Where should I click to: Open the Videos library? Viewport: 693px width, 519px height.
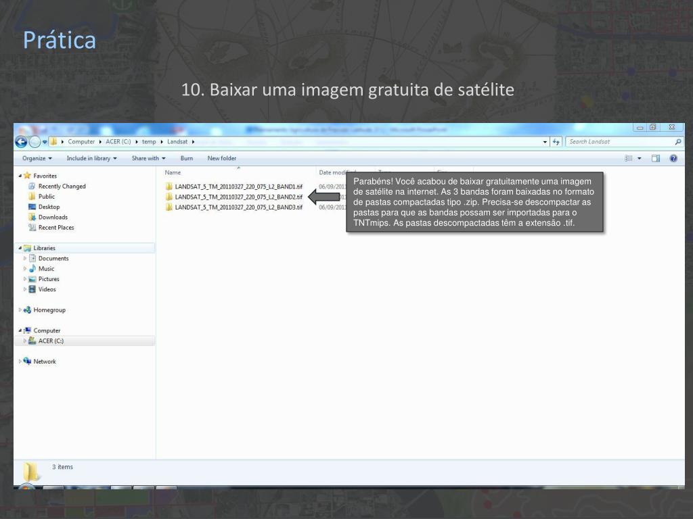pyautogui.click(x=47, y=289)
